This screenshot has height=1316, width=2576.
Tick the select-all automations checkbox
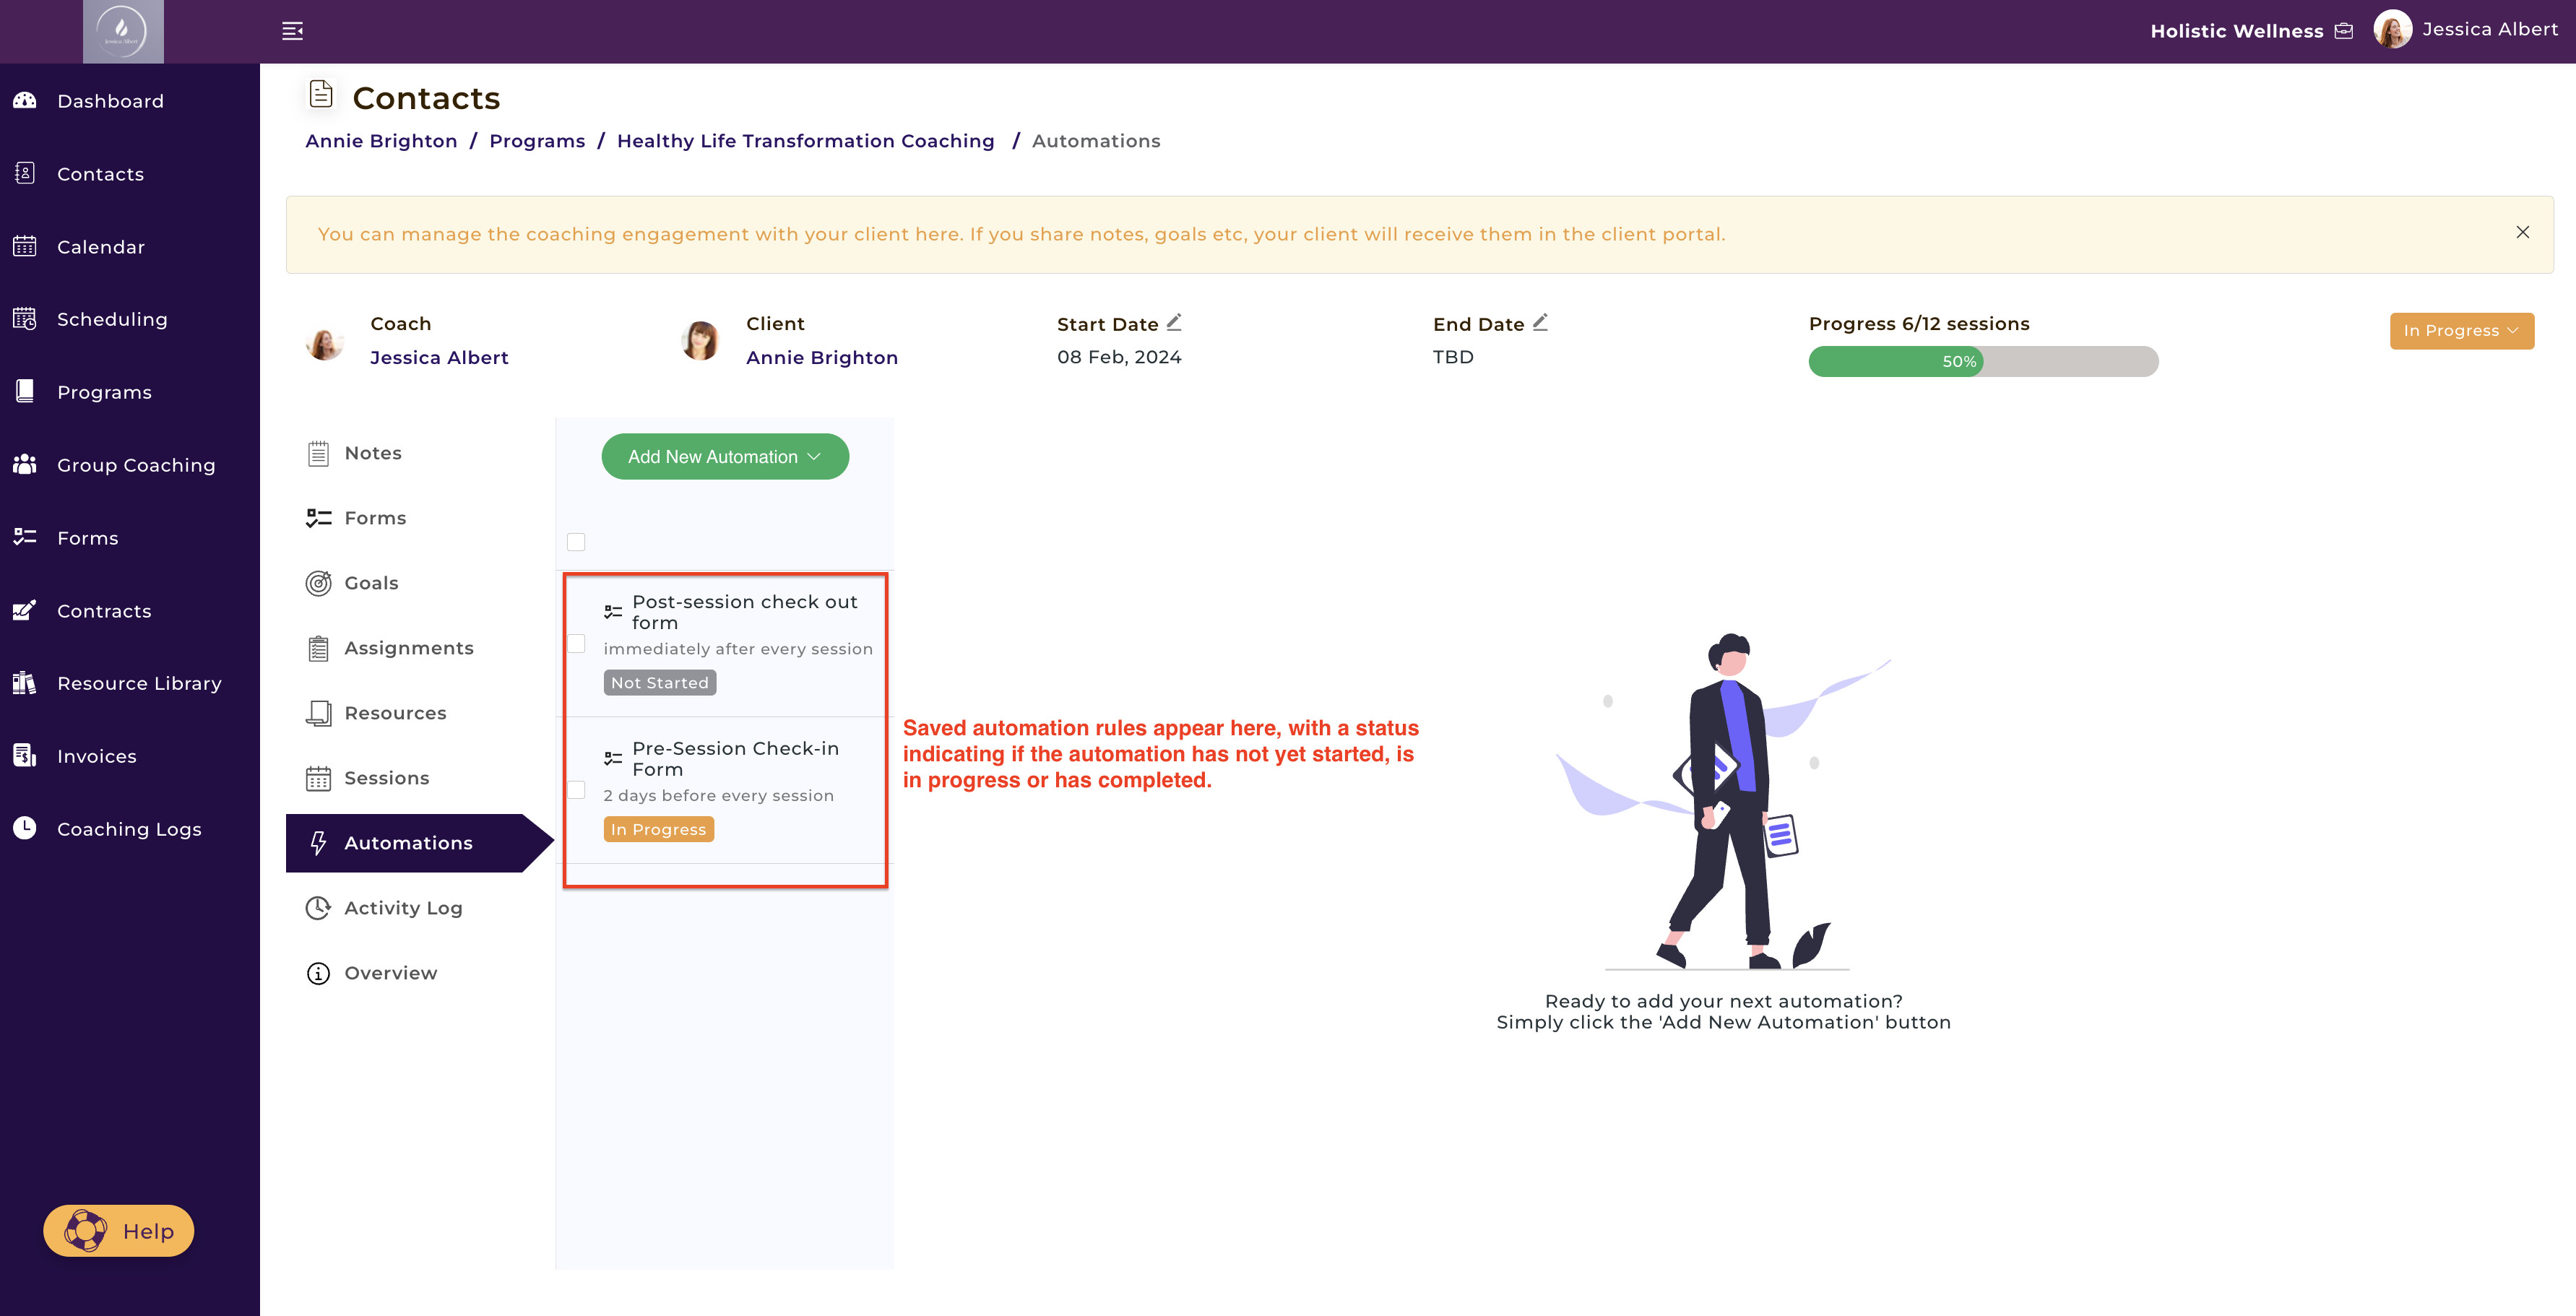coord(576,542)
